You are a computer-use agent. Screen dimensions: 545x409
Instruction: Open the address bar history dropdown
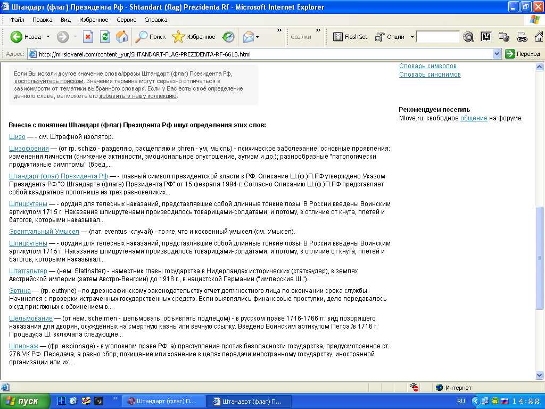tap(497, 54)
